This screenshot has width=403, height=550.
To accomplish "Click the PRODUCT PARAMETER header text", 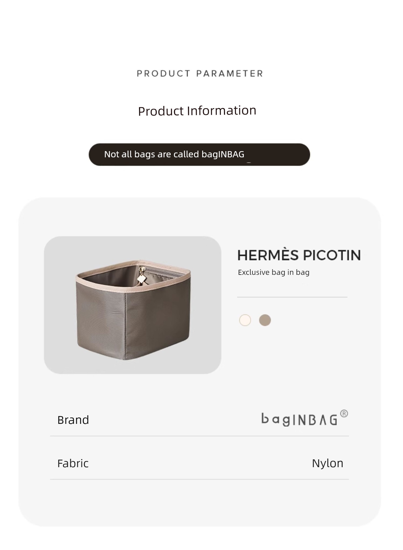I will tap(200, 73).
